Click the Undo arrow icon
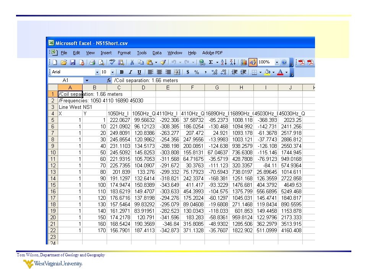Image resolution: width=367 pixels, height=275 pixels. tap(174, 62)
